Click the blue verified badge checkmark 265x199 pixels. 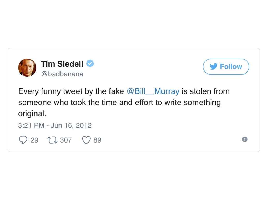pyautogui.click(x=90, y=63)
